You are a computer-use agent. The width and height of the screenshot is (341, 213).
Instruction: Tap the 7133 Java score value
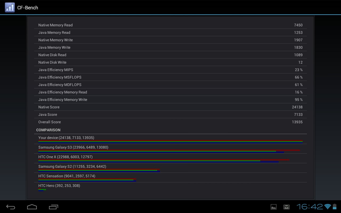[x=298, y=114]
